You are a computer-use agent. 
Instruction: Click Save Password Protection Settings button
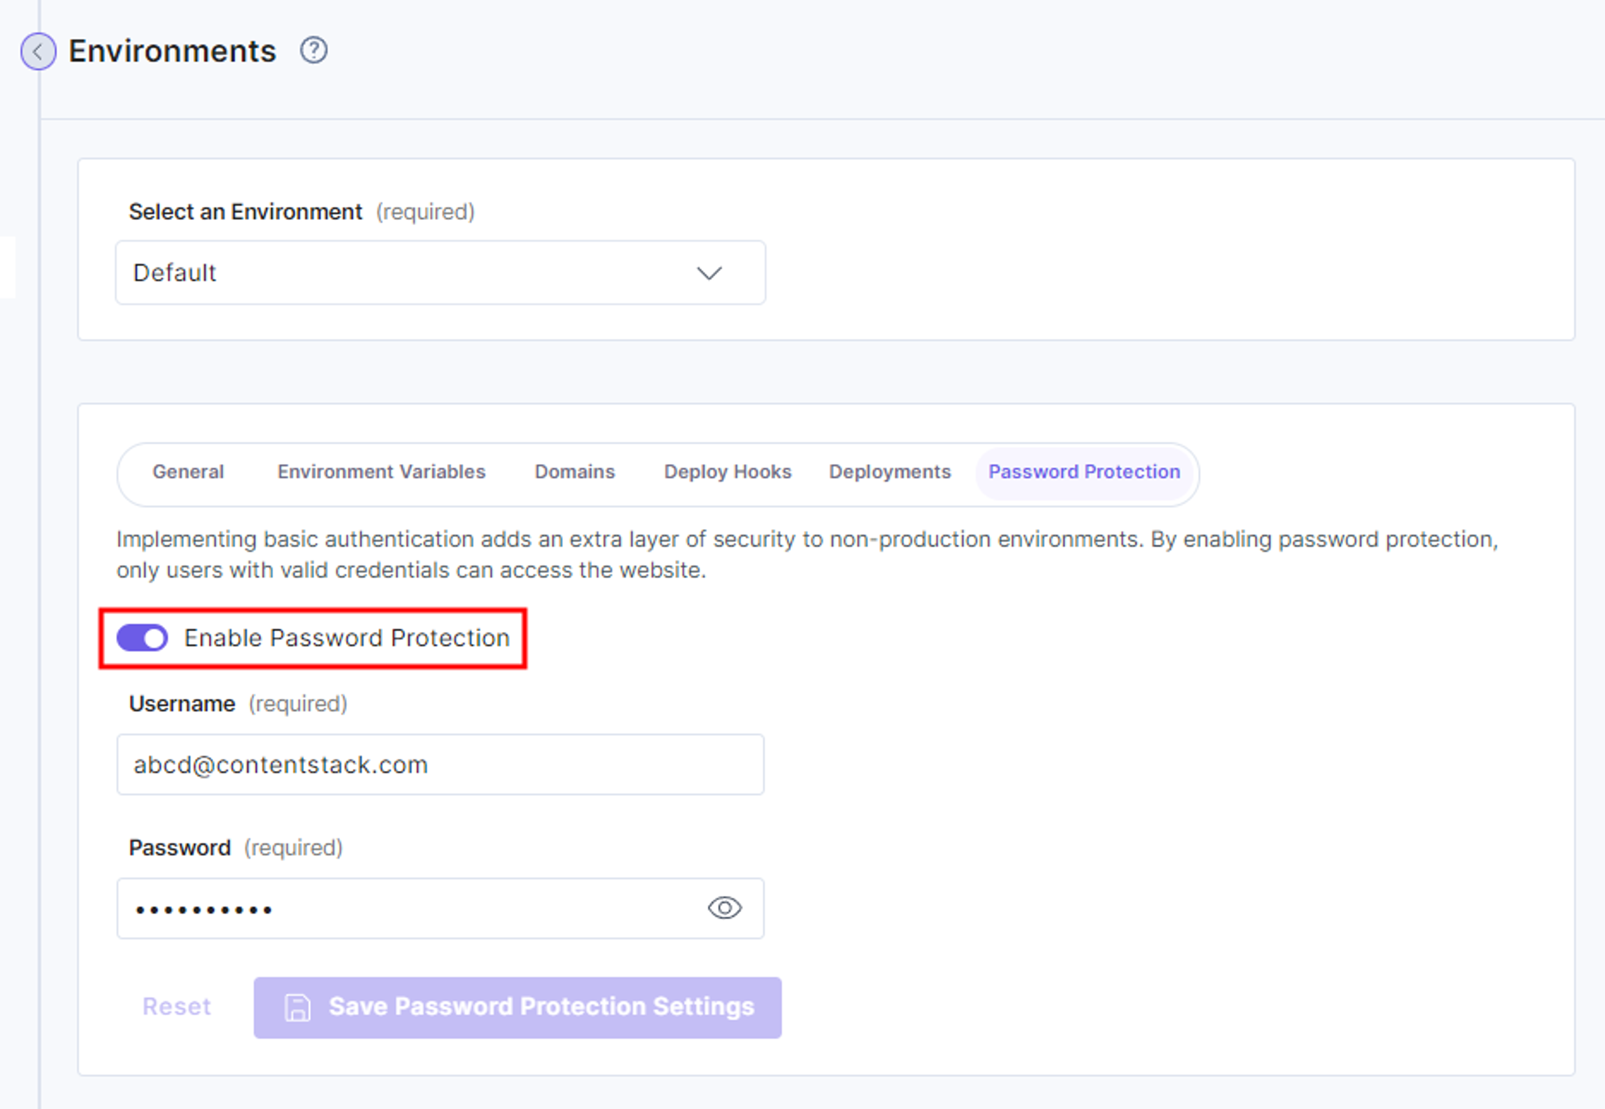click(x=518, y=1007)
